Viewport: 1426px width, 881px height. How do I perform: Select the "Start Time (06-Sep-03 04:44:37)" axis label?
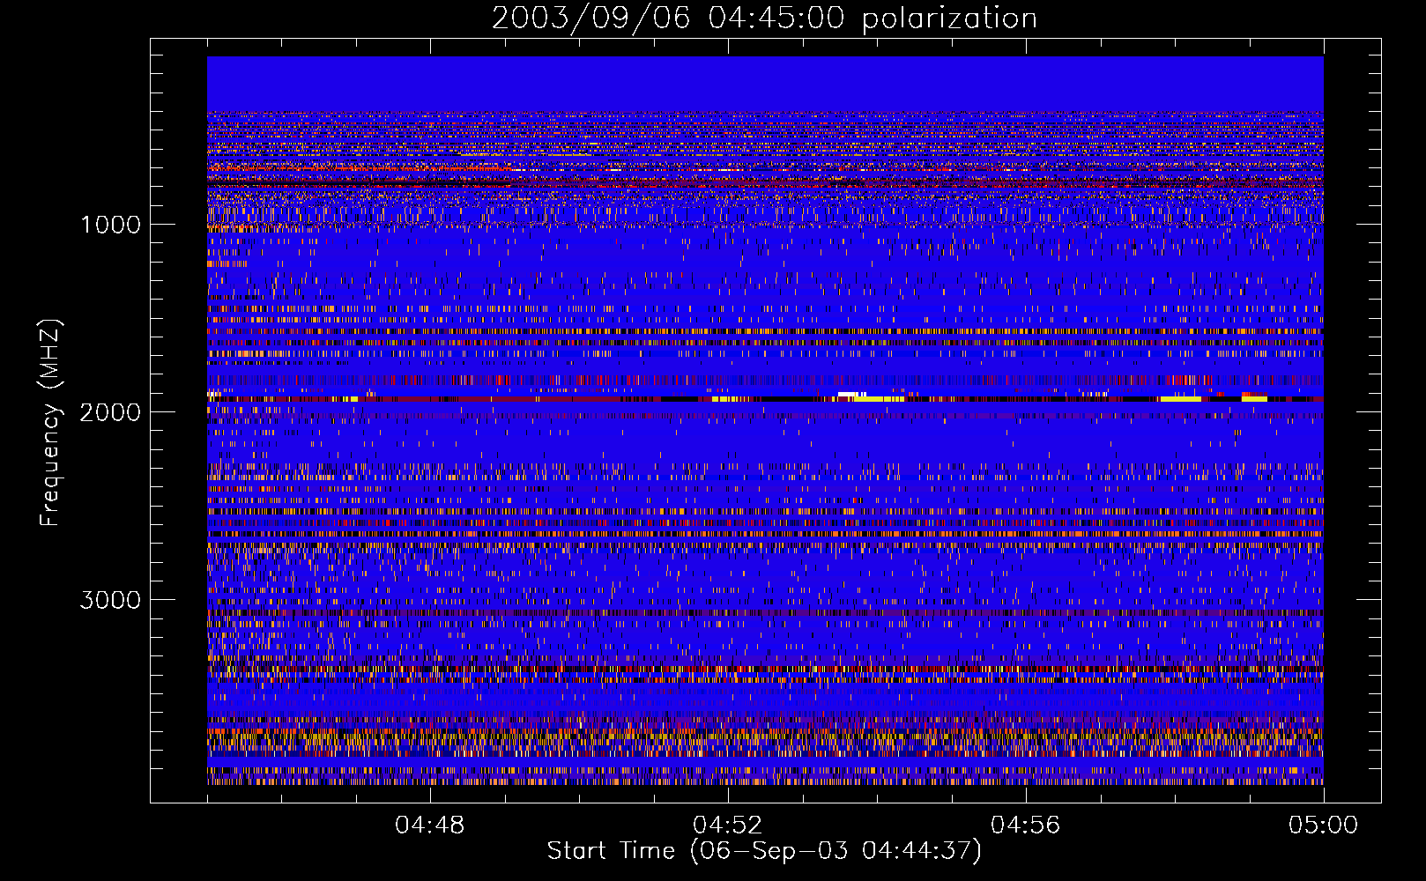pyautogui.click(x=764, y=851)
